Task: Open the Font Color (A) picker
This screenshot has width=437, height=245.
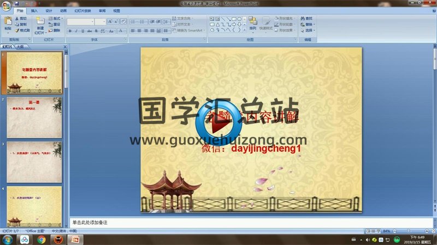Action: pos(121,31)
